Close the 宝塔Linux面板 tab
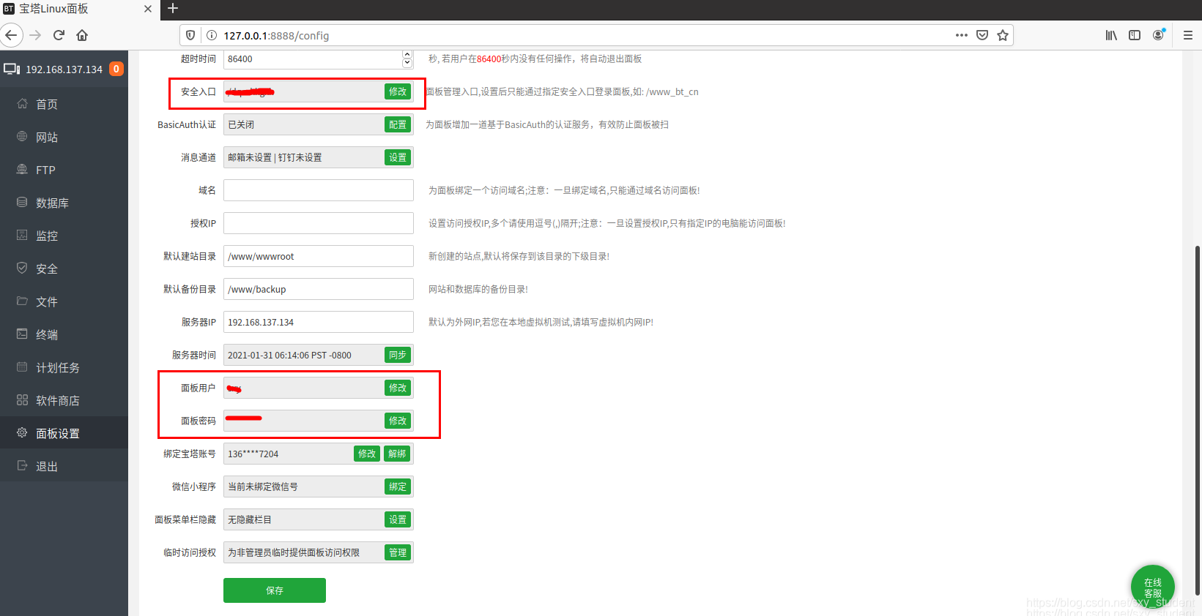Image resolution: width=1202 pixels, height=616 pixels. [148, 9]
